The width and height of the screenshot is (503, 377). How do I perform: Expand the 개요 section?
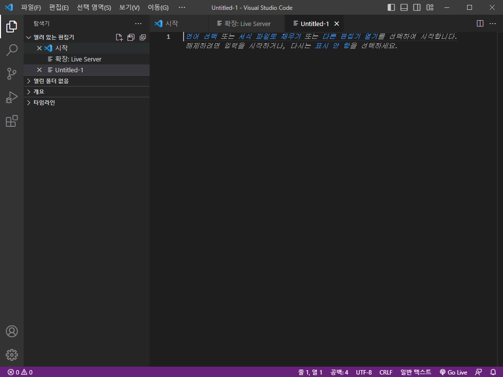coord(87,91)
